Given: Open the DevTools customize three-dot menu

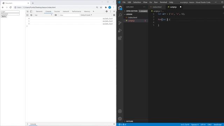Looking at the screenshot, I should pos(111,12).
